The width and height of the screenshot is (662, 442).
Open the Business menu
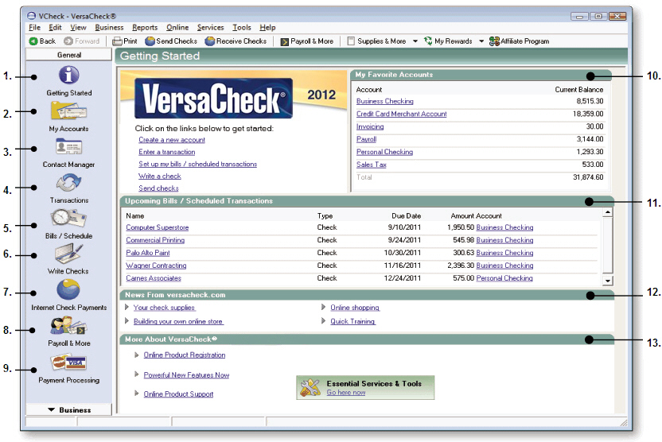pyautogui.click(x=109, y=27)
